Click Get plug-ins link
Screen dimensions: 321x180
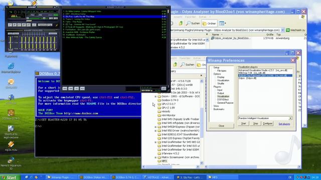click(284, 124)
